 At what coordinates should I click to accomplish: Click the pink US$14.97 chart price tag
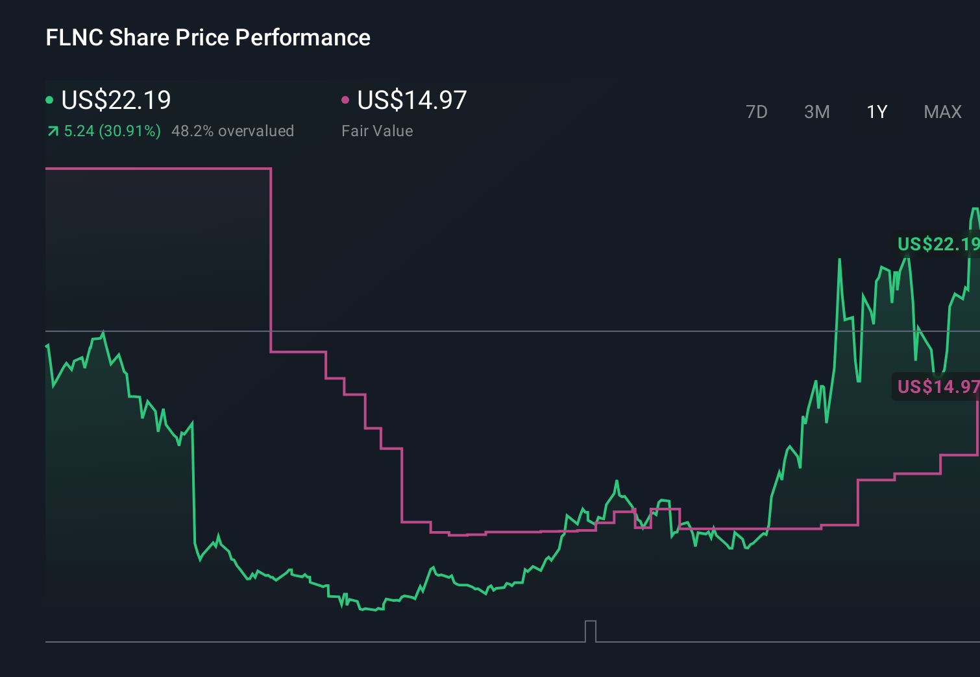(937, 386)
